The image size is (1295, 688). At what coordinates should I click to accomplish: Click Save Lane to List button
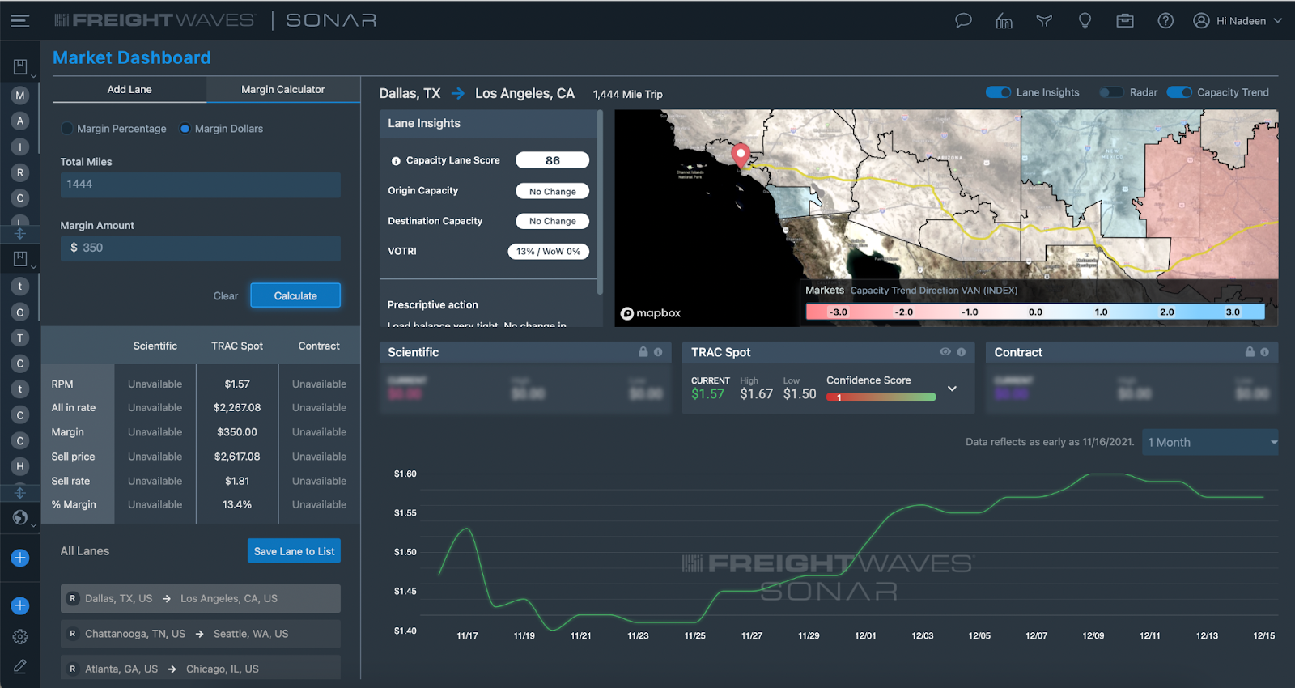[x=294, y=551]
